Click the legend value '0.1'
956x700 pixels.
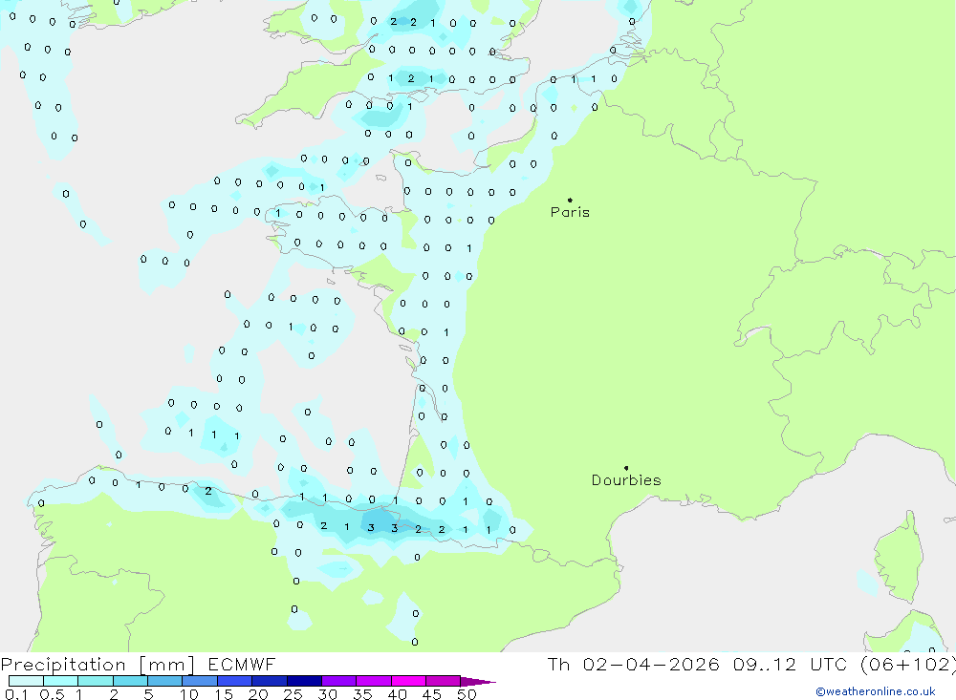tap(16, 694)
